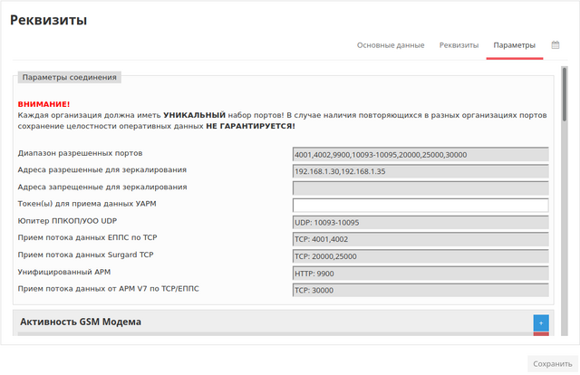Click the red button below the blue plus
This screenshot has height=375, width=580.
(541, 335)
